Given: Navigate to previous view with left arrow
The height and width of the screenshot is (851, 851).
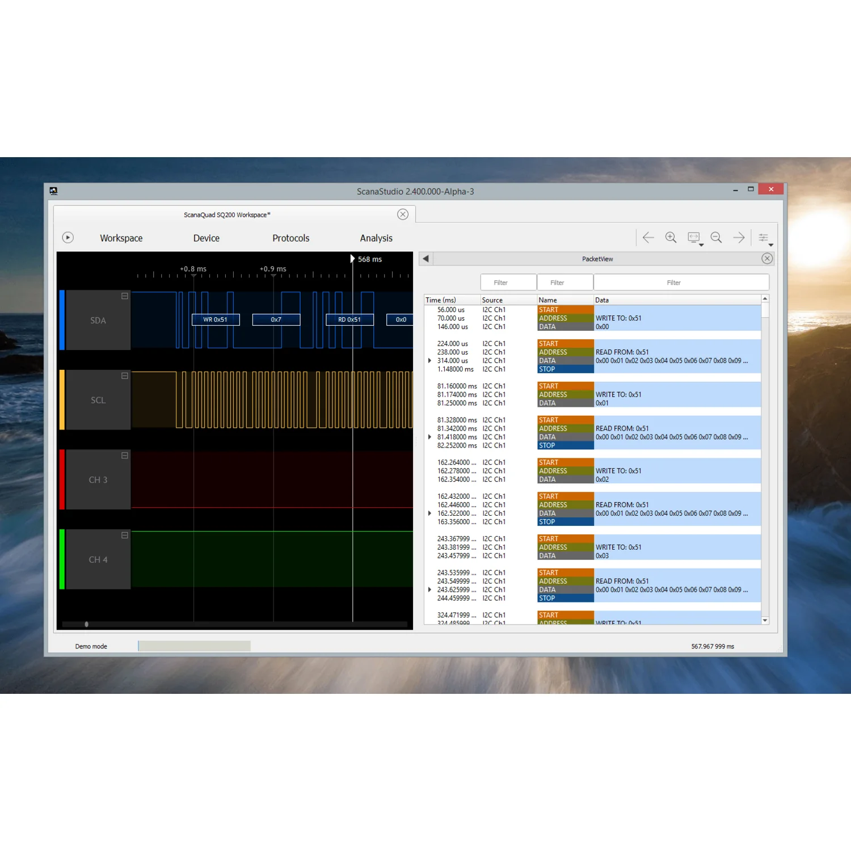Looking at the screenshot, I should (648, 238).
